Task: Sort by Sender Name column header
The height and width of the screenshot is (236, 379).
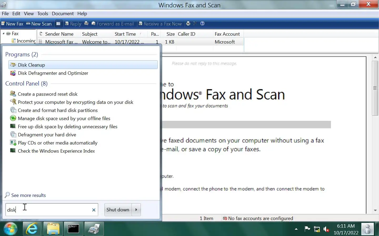Action: pyautogui.click(x=59, y=34)
